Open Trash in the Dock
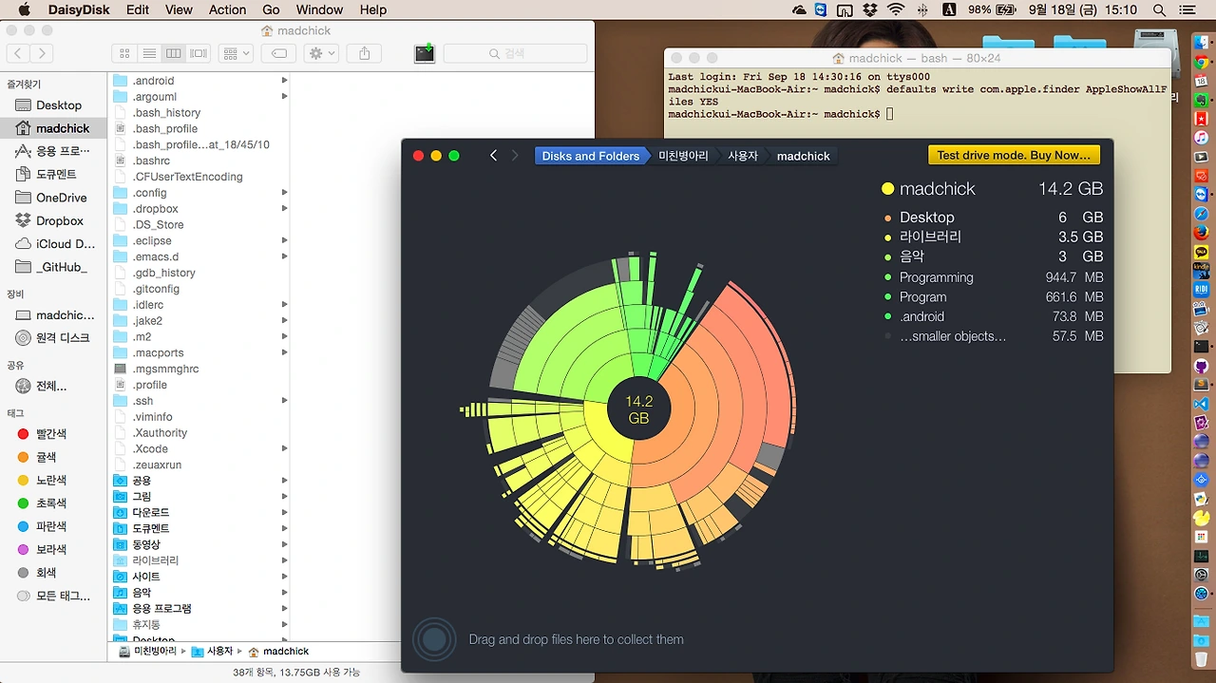1216x683 pixels. point(1201,658)
